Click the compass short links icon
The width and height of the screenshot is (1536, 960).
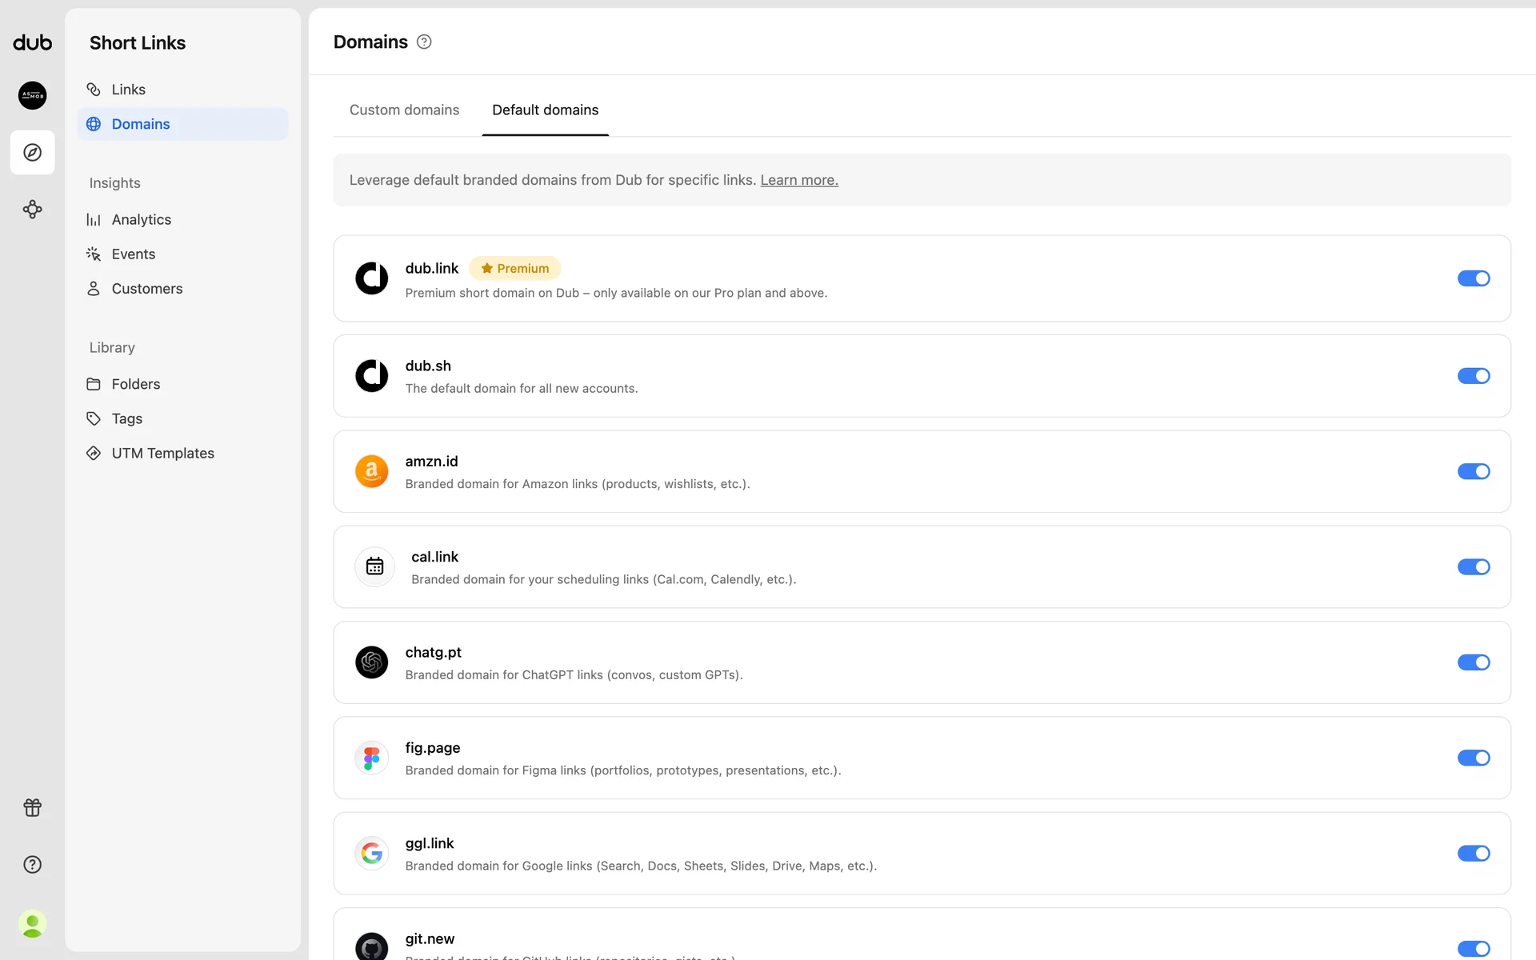coord(32,152)
